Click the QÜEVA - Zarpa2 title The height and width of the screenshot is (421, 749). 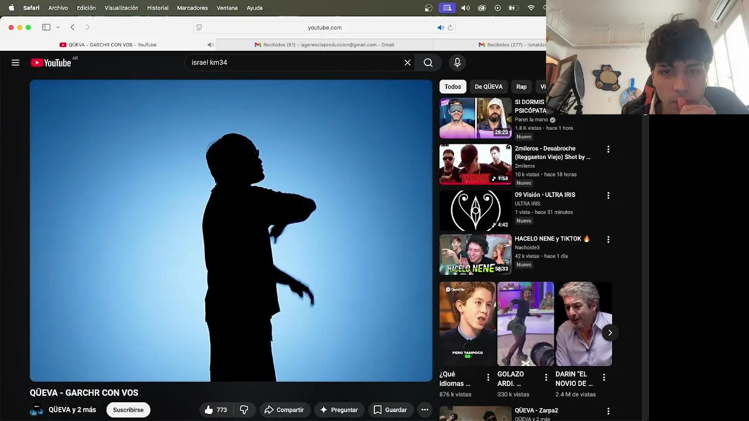click(536, 410)
